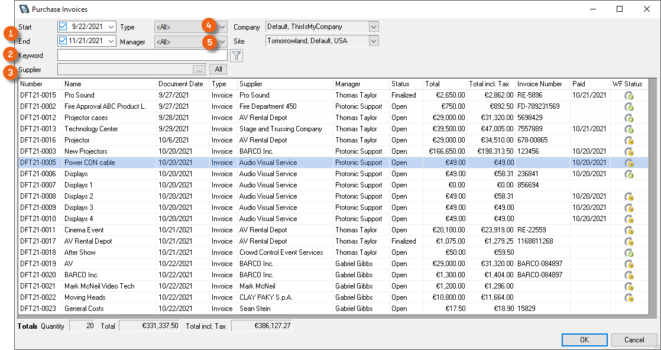This screenshot has width=661, height=350.
Task: Expand the Type filter dropdown
Action: [223, 27]
